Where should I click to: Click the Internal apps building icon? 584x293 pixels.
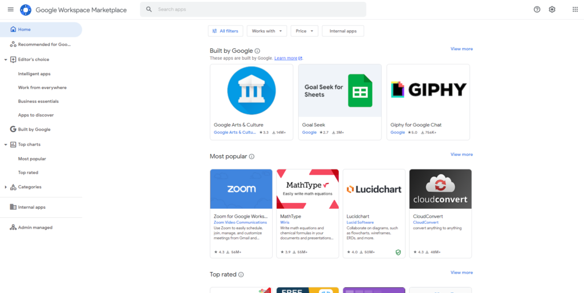(x=13, y=207)
